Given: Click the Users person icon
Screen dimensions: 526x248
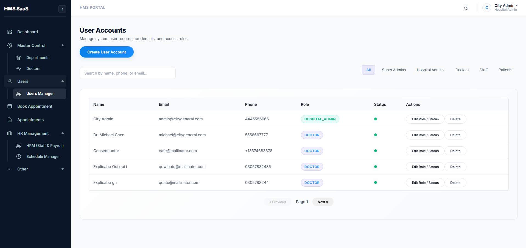Looking at the screenshot, I should click(x=10, y=81).
